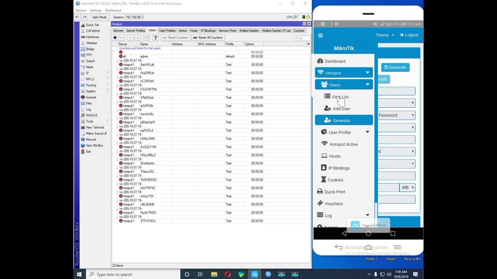
Task: Click the Find field in Hotspot window
Action: pyautogui.click(x=302, y=38)
